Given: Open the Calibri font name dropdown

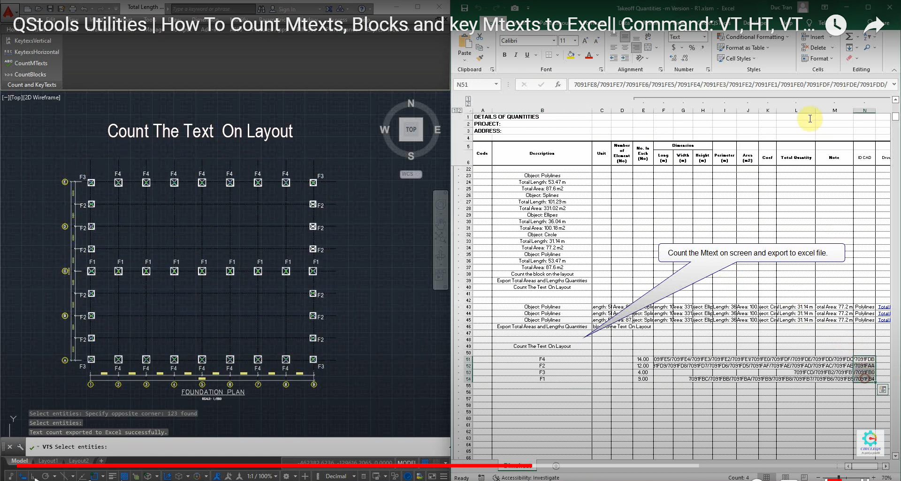Looking at the screenshot, I should (554, 41).
